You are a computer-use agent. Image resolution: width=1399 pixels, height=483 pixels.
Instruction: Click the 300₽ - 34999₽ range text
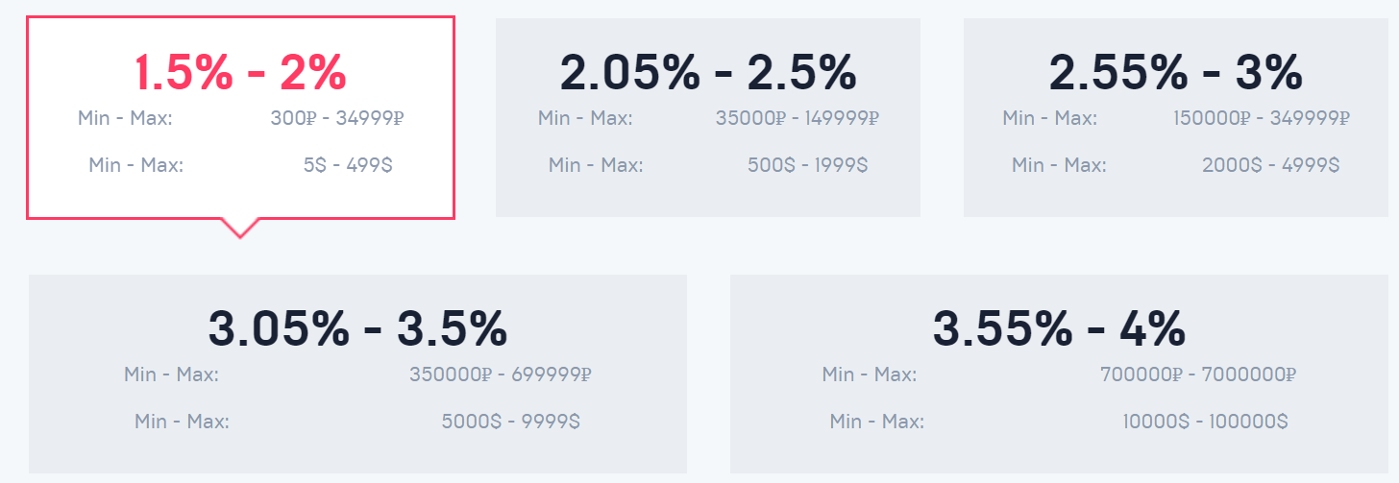(336, 118)
